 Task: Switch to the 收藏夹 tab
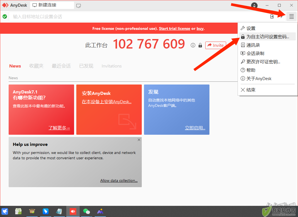36,66
